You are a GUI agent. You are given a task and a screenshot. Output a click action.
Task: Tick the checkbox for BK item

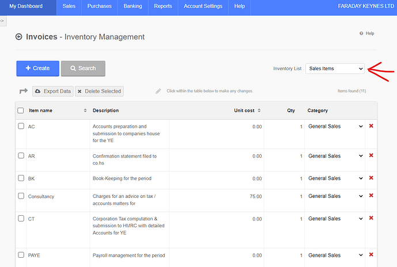[x=21, y=178]
